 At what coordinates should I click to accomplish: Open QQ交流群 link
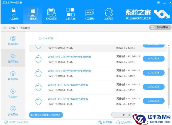point(124,122)
